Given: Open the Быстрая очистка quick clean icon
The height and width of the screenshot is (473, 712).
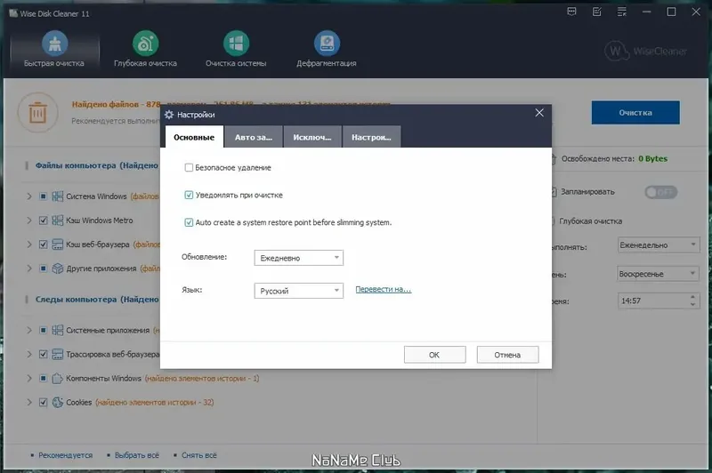Looking at the screenshot, I should pyautogui.click(x=54, y=44).
